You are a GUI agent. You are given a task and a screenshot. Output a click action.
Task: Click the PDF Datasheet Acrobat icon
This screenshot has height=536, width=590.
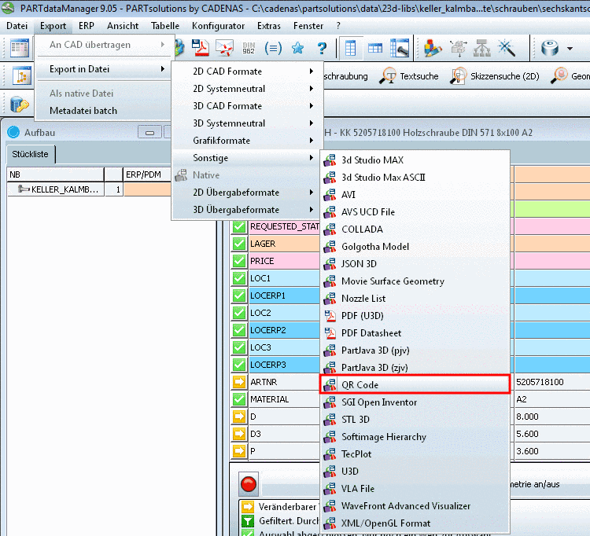[x=330, y=333]
